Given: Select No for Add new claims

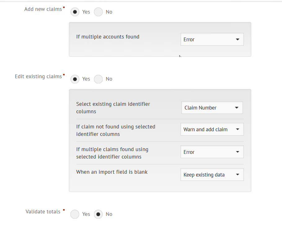Looking at the screenshot, I should [98, 12].
